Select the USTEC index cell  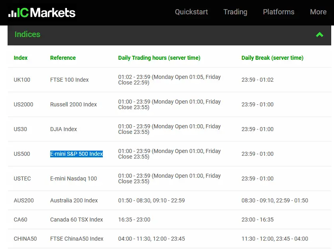click(x=22, y=178)
